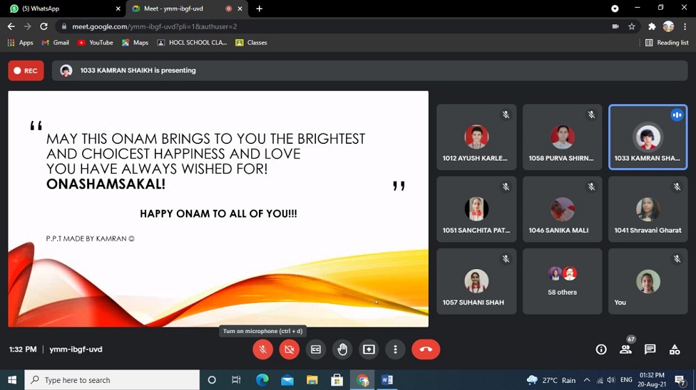Image resolution: width=696 pixels, height=390 pixels.
Task: Turn on the camera
Action: 289,349
